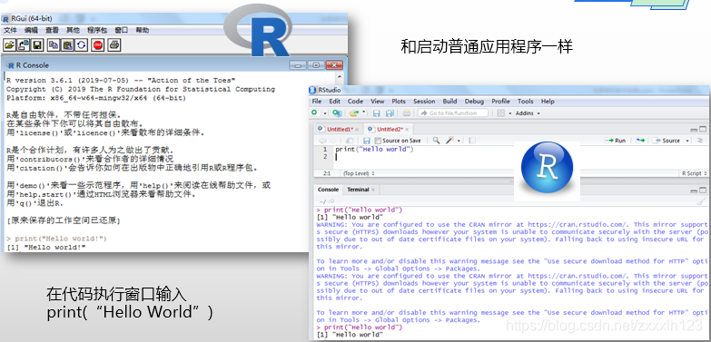Click the Save all icon in RStudio toolbar
Image resolution: width=711 pixels, height=342 pixels.
click(x=390, y=113)
